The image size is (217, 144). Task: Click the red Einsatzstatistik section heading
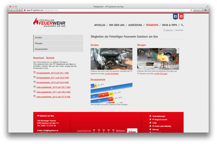98,80
